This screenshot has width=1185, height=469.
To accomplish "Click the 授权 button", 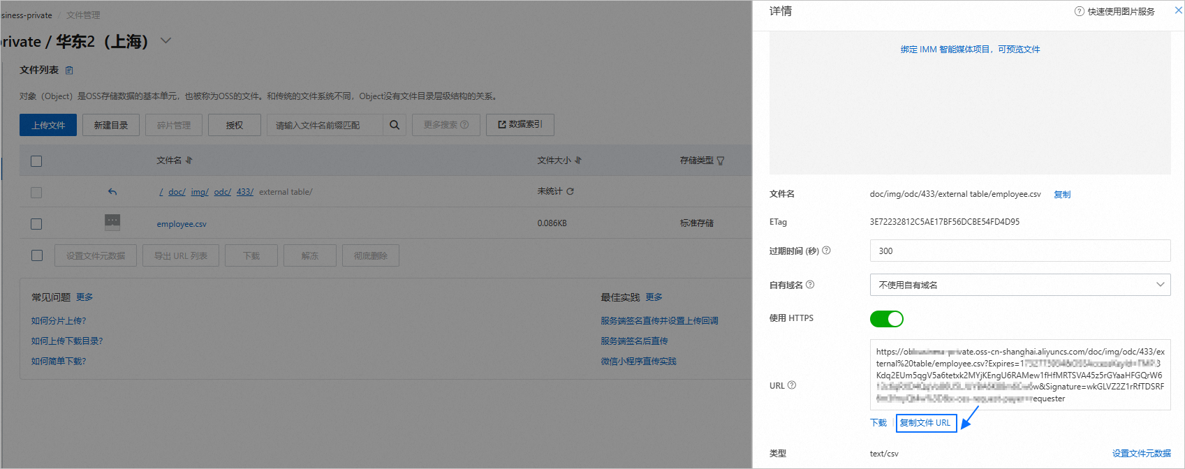I will click(235, 125).
